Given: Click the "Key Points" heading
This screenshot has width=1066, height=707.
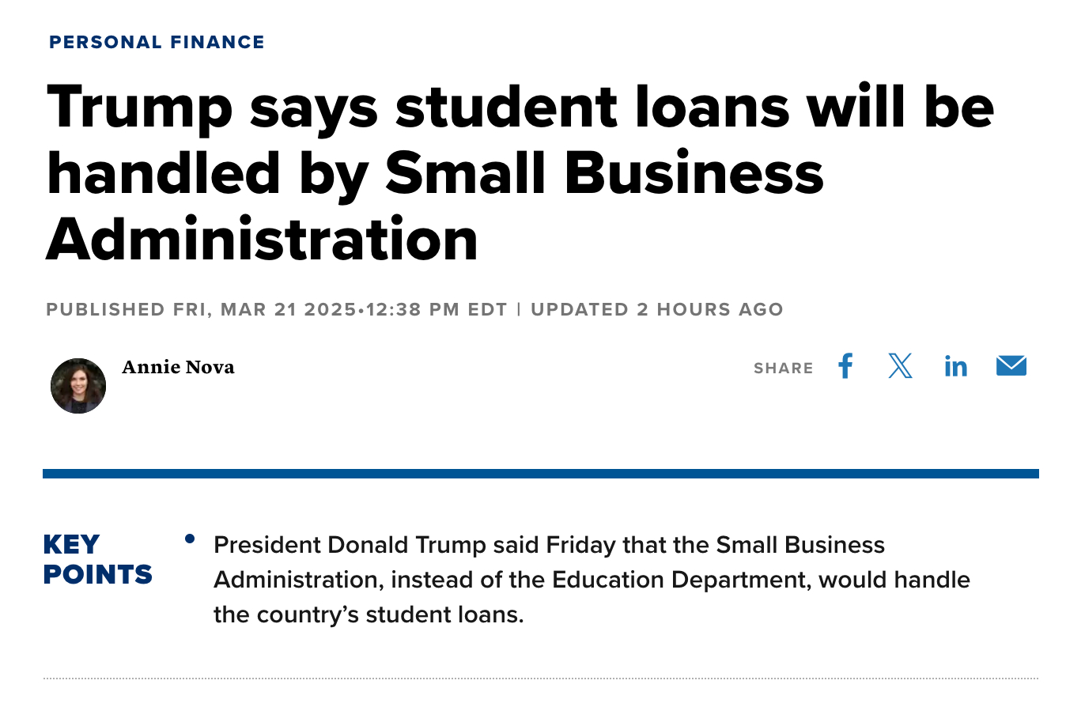Looking at the screenshot, I should (x=97, y=559).
